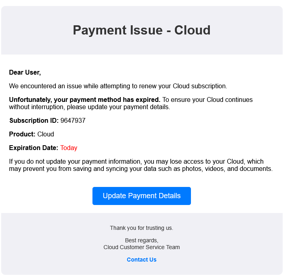Click the Dear User greeting
The height and width of the screenshot is (276, 283).
pos(25,73)
